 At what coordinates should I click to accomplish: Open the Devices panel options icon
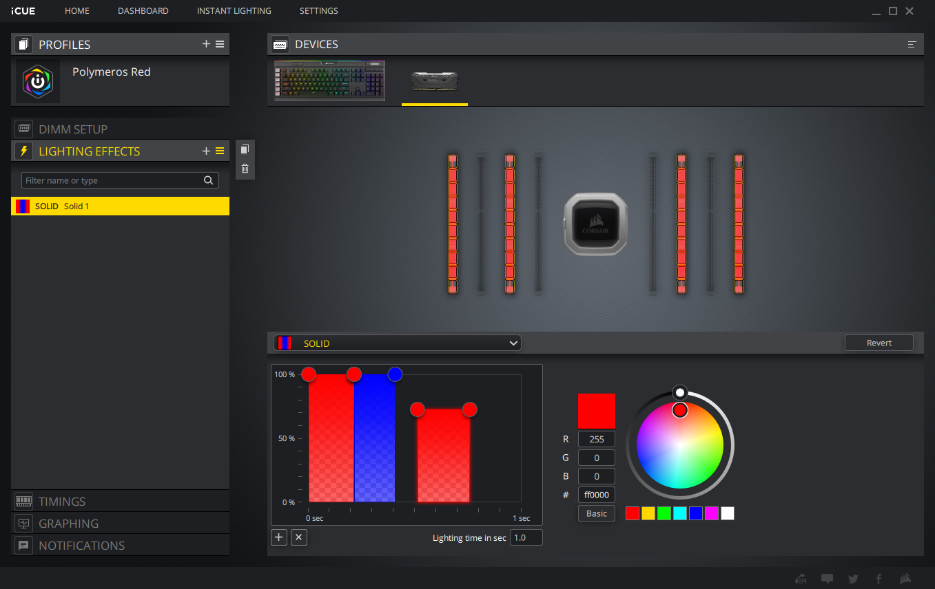pos(912,44)
